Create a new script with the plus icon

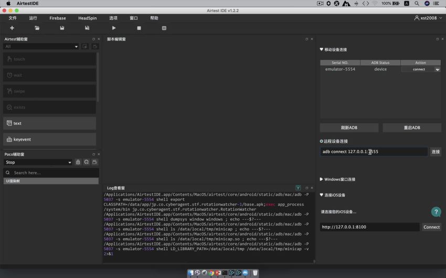point(12,28)
